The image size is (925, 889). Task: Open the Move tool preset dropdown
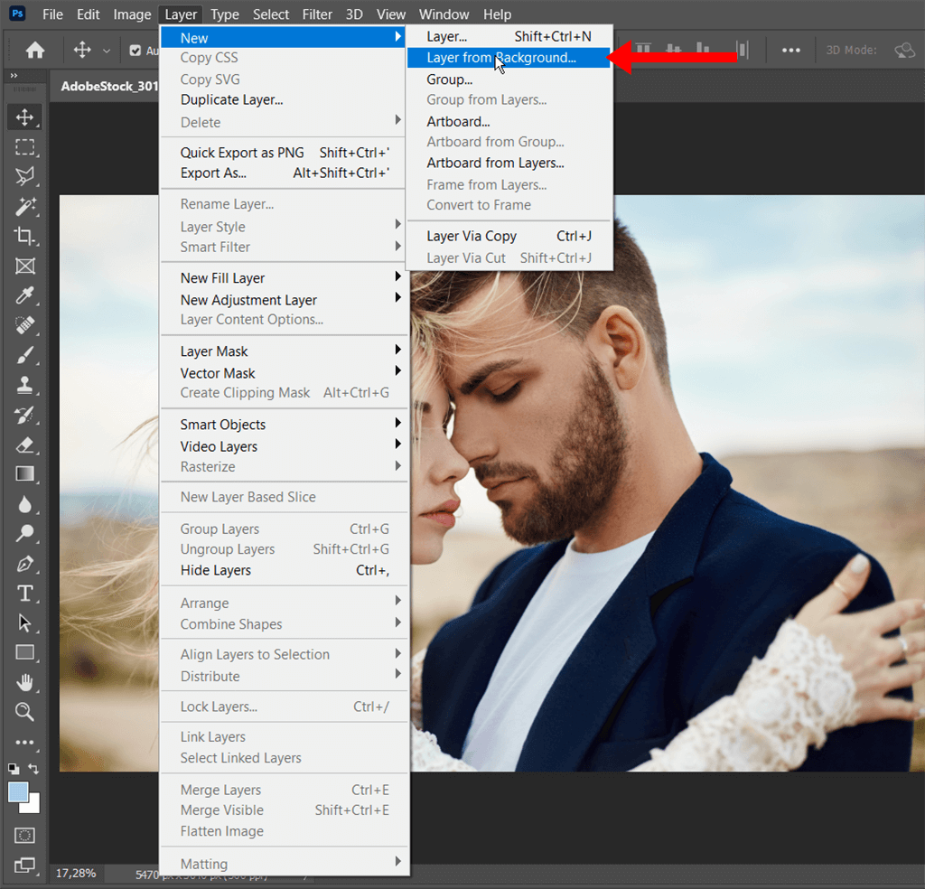point(107,51)
